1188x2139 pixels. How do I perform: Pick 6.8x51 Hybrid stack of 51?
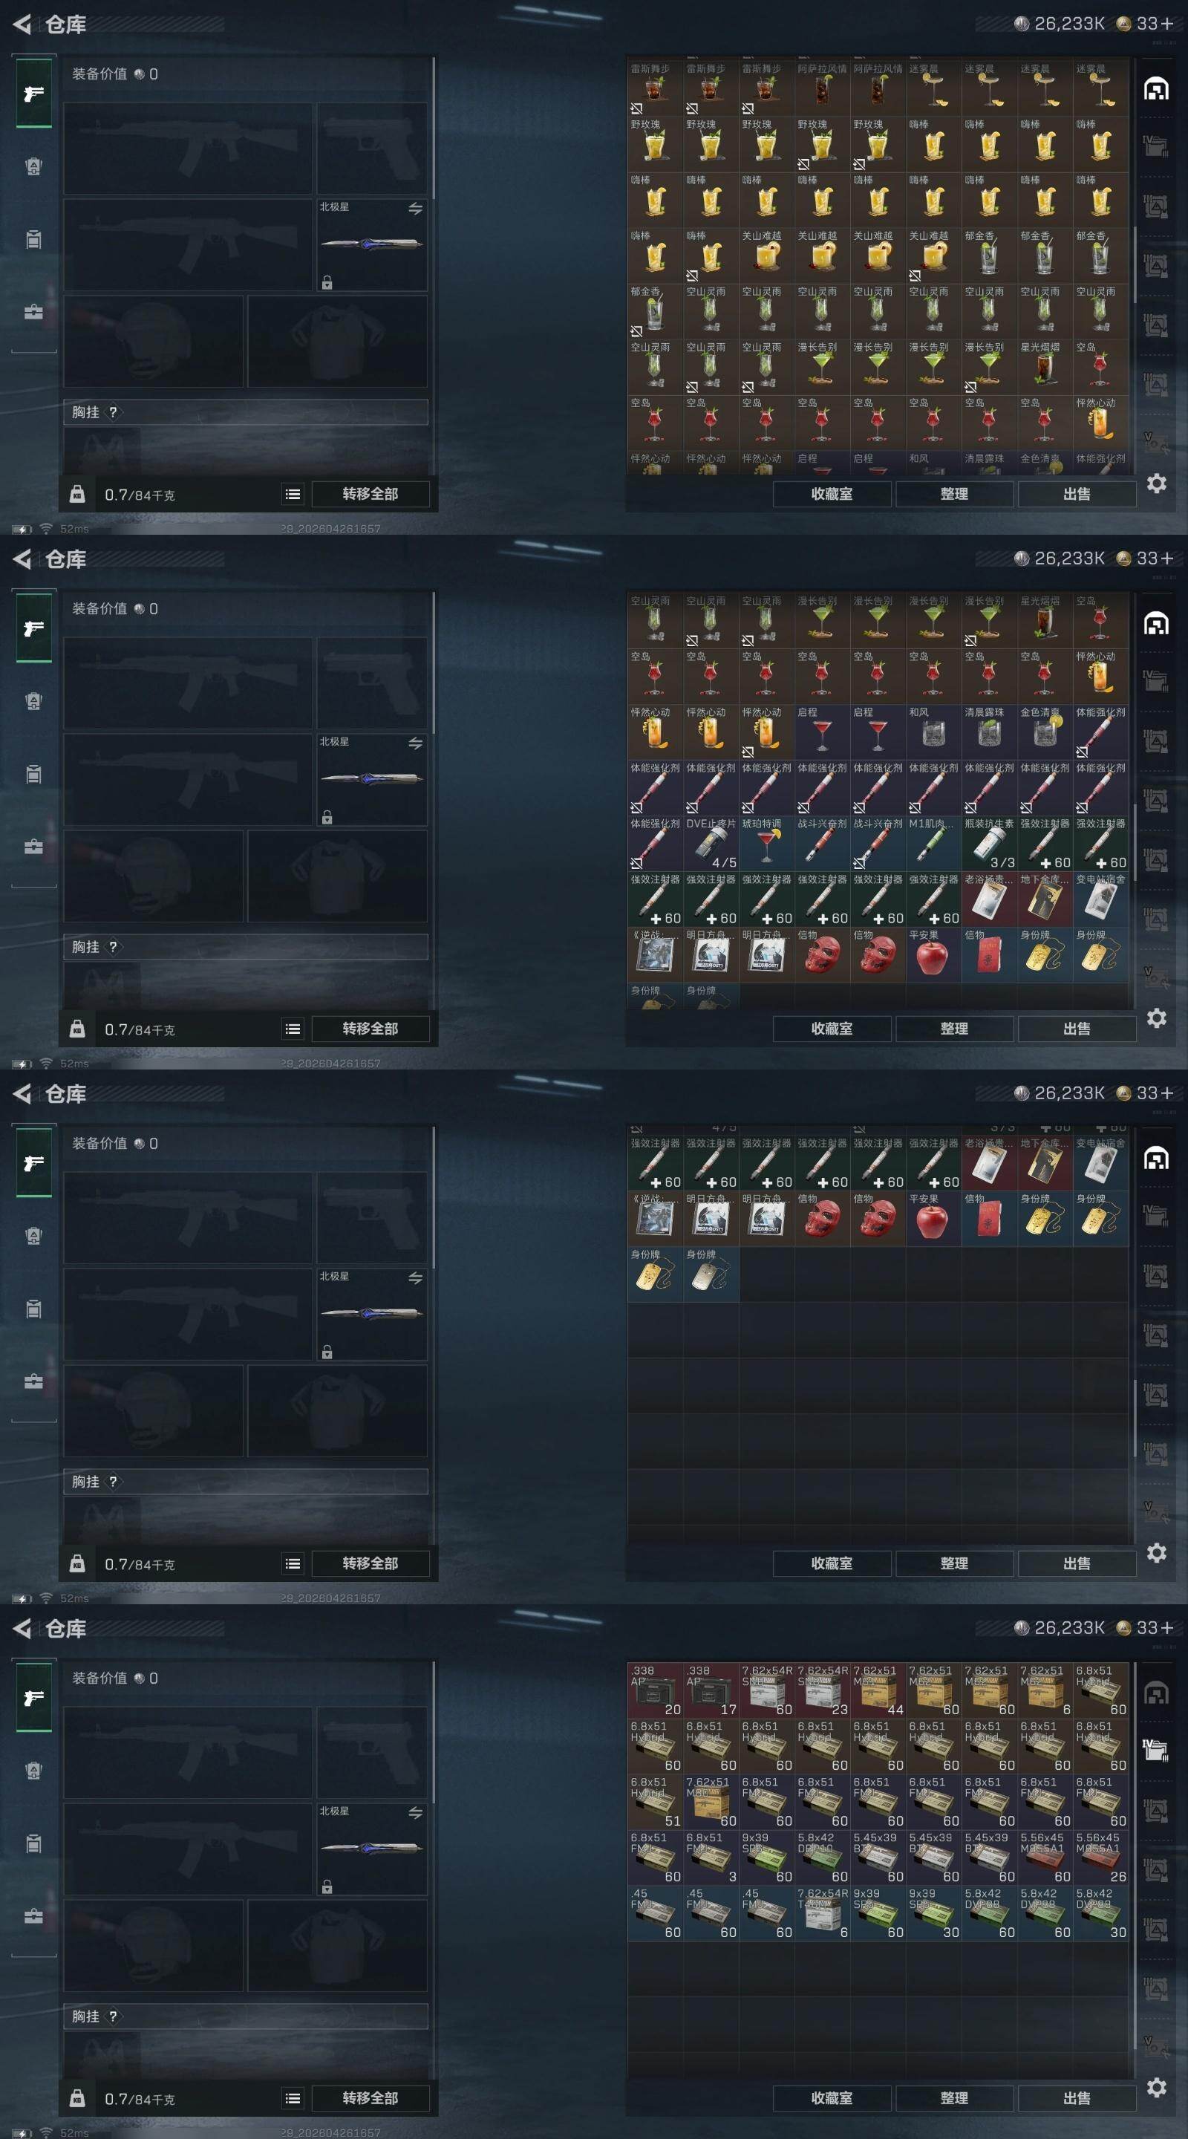tap(655, 1801)
